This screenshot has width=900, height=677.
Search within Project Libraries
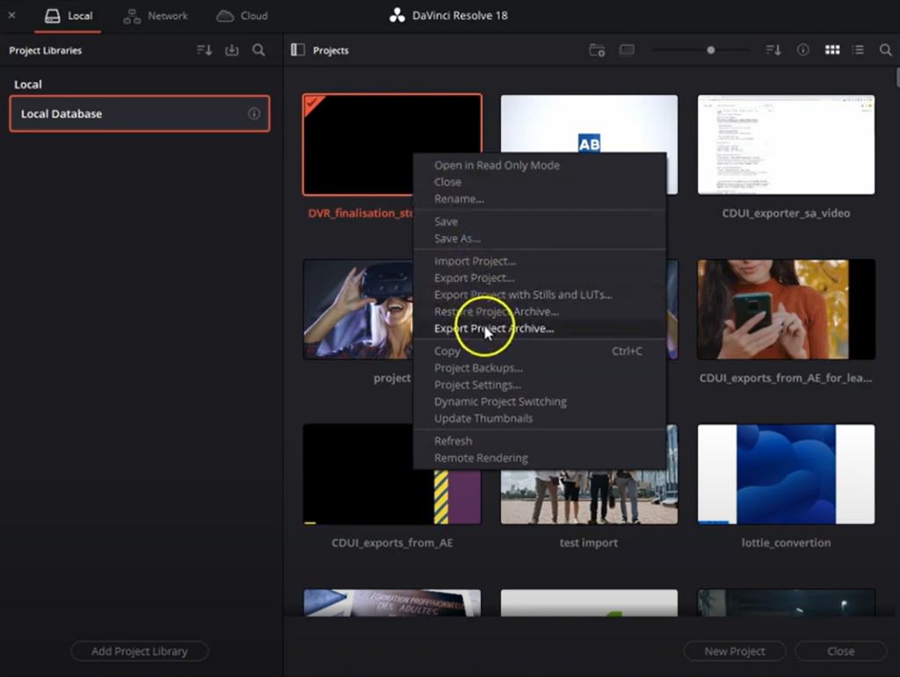[258, 51]
